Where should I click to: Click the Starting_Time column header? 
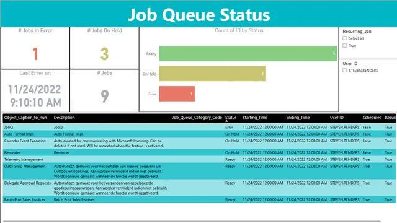click(255, 118)
